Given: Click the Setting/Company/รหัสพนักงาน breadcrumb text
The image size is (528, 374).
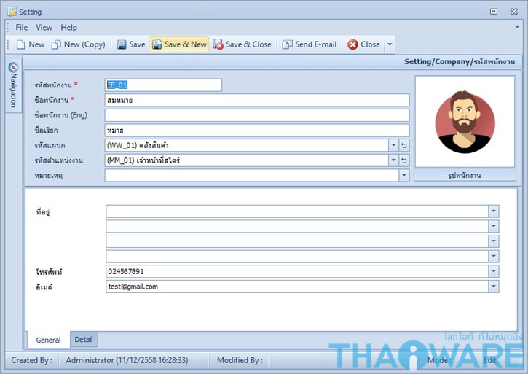Looking at the screenshot, I should [460, 61].
